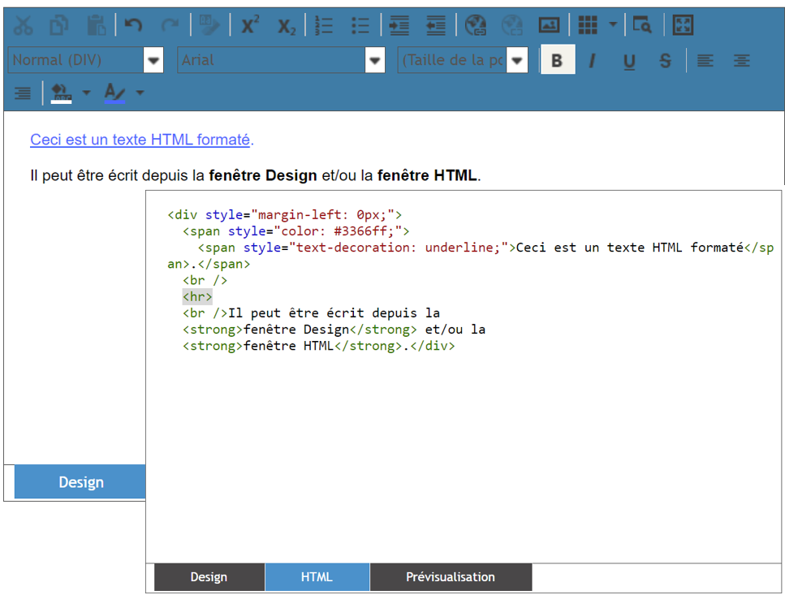The height and width of the screenshot is (595, 785).
Task: Click the remove link icon
Action: (x=511, y=25)
